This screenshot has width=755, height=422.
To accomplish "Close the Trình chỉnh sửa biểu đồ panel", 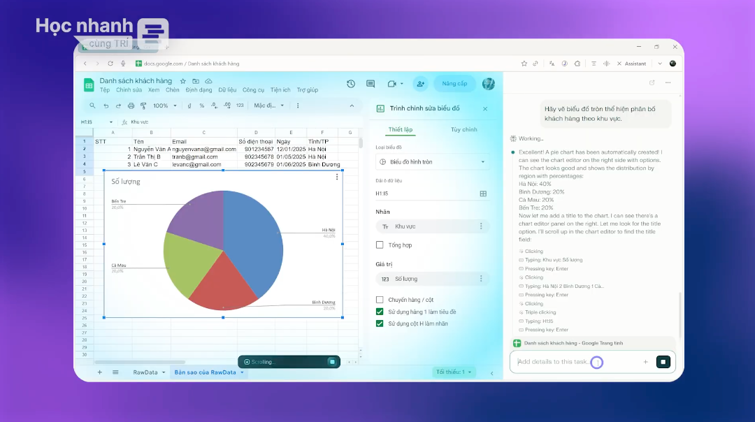I will tap(485, 109).
